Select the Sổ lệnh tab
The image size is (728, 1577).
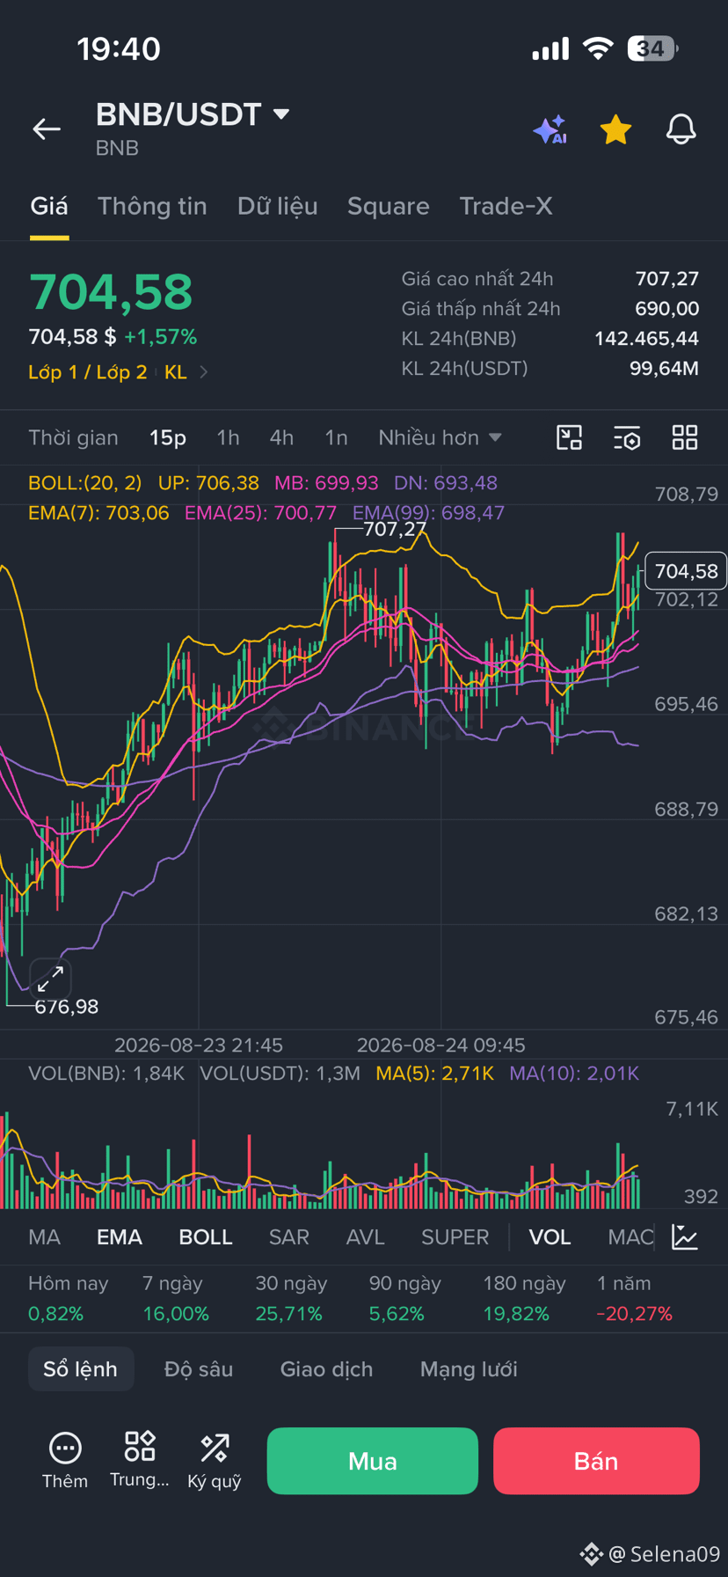pos(81,1368)
